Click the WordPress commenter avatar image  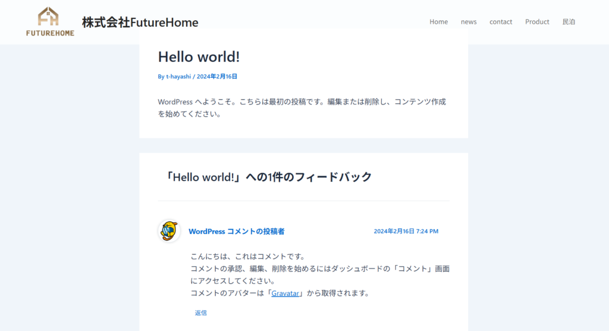[x=169, y=231]
